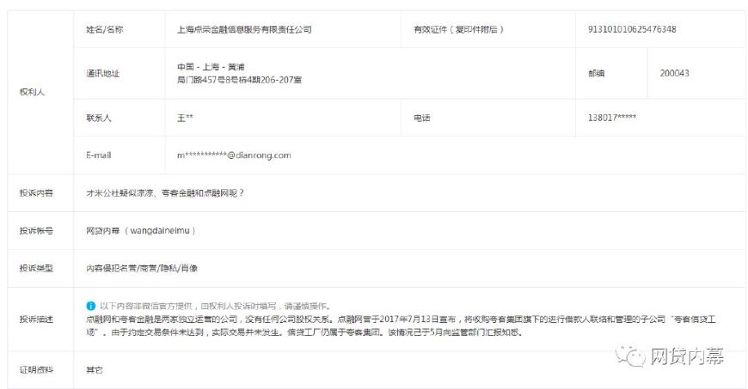Select type 内容侵犯名誉/商誉/隐私/肖像
This screenshot has height=389, width=748.
coord(142,269)
